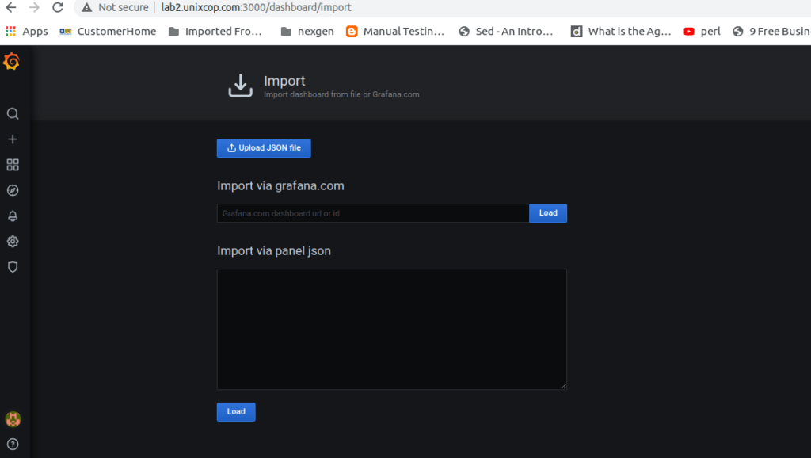Open the Create plus menu in sidebar
The height and width of the screenshot is (458, 811).
(13, 139)
